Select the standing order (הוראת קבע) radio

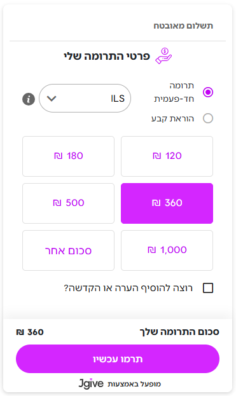coord(208,118)
